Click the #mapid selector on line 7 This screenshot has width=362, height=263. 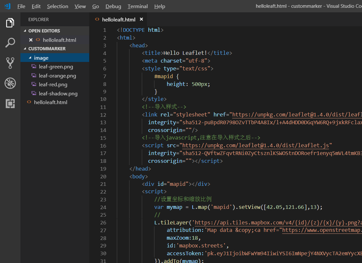163,76
